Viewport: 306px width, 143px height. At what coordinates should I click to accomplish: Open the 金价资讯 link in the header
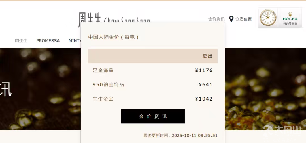click(216, 19)
